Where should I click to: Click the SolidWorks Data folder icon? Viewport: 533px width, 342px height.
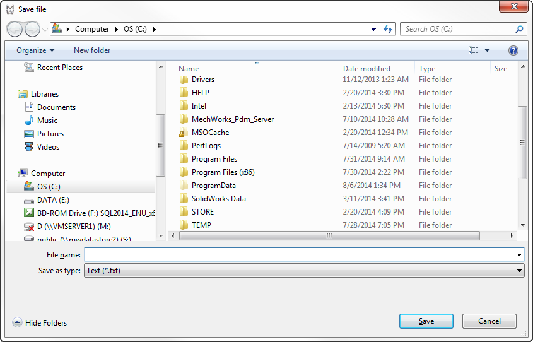pyautogui.click(x=184, y=199)
